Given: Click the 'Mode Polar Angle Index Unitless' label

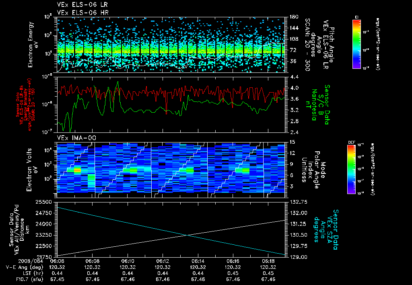Looking at the screenshot, I should coord(314,169).
